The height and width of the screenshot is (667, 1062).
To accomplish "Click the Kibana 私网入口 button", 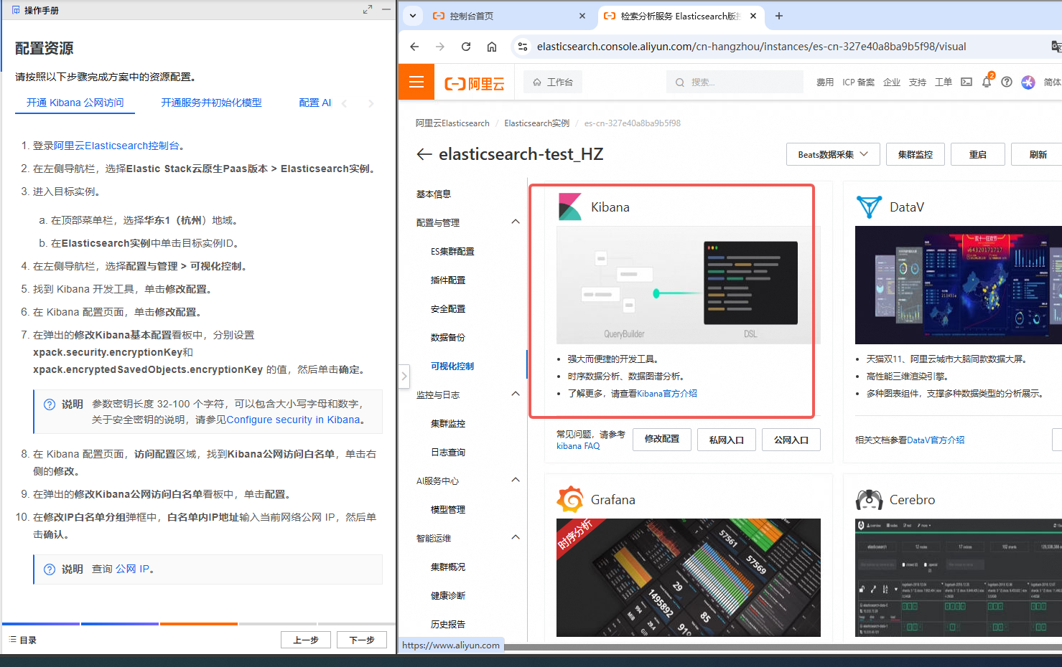I will [727, 440].
